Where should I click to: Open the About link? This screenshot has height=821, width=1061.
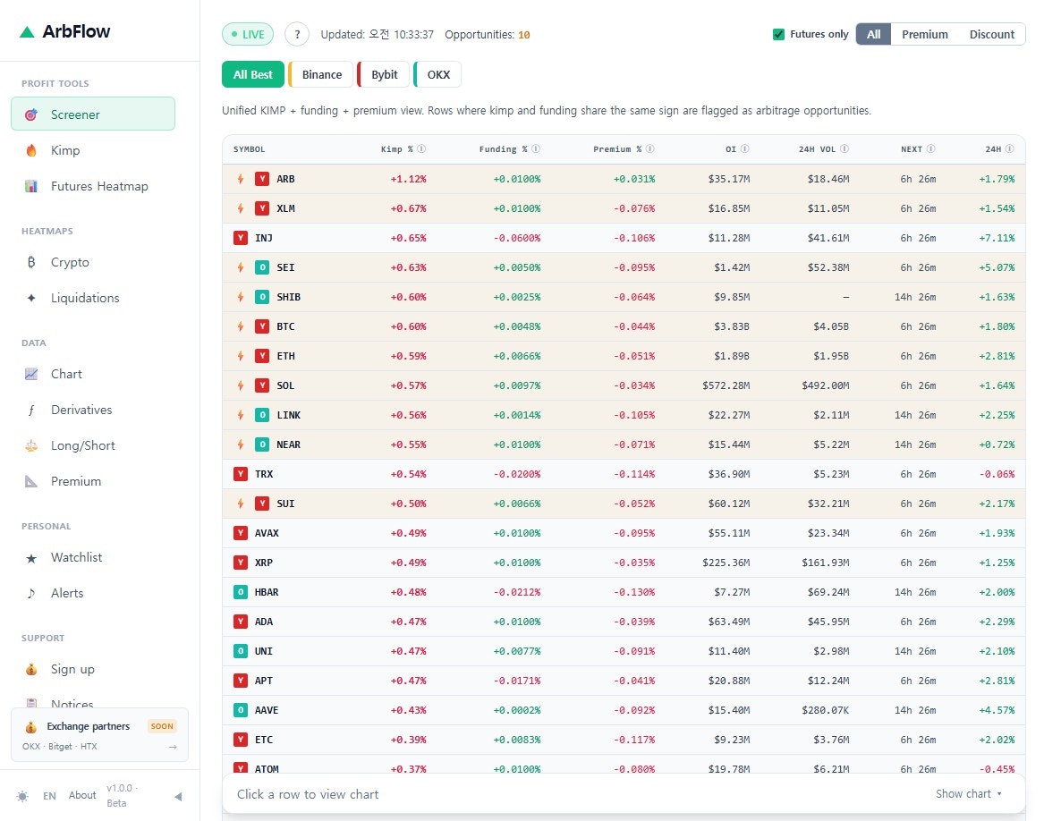click(x=82, y=795)
